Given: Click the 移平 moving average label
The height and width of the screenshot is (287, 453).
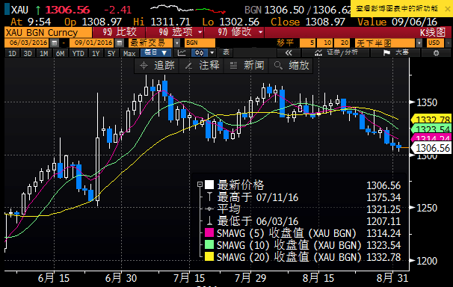Looking at the screenshot, I should [x=286, y=43].
